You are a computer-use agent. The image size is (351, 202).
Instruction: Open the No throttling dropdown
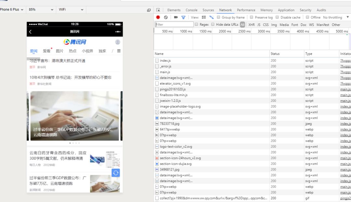tap(336, 17)
